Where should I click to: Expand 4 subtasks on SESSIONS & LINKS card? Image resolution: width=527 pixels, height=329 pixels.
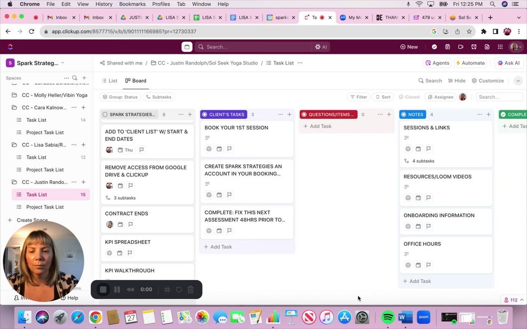click(x=419, y=161)
